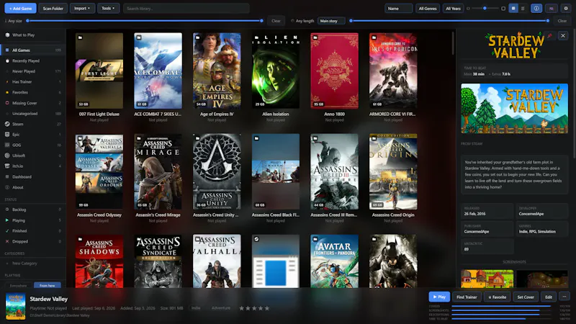Screen dimensions: 576x324
Task: Click the Playing status play icon
Action: click(7, 220)
